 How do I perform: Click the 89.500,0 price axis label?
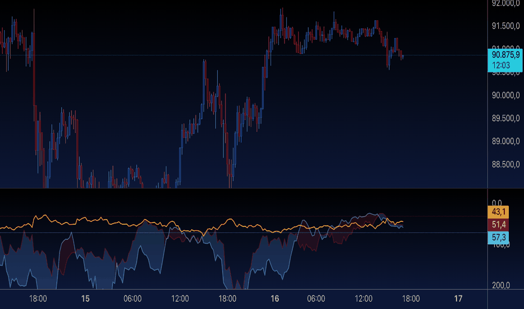pyautogui.click(x=505, y=118)
